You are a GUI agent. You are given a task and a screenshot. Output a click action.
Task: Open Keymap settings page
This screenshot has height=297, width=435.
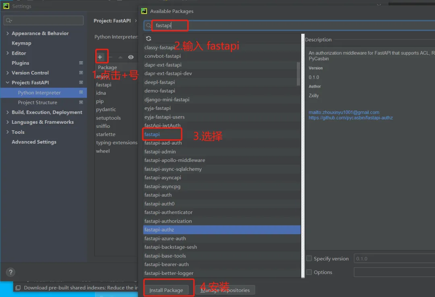(21, 43)
